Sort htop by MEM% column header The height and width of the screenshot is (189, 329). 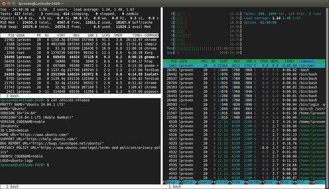tap(274, 61)
